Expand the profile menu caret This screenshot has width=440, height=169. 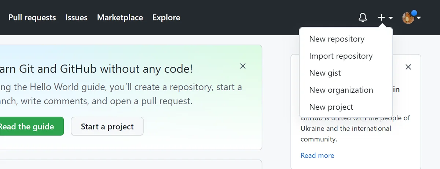418,18
